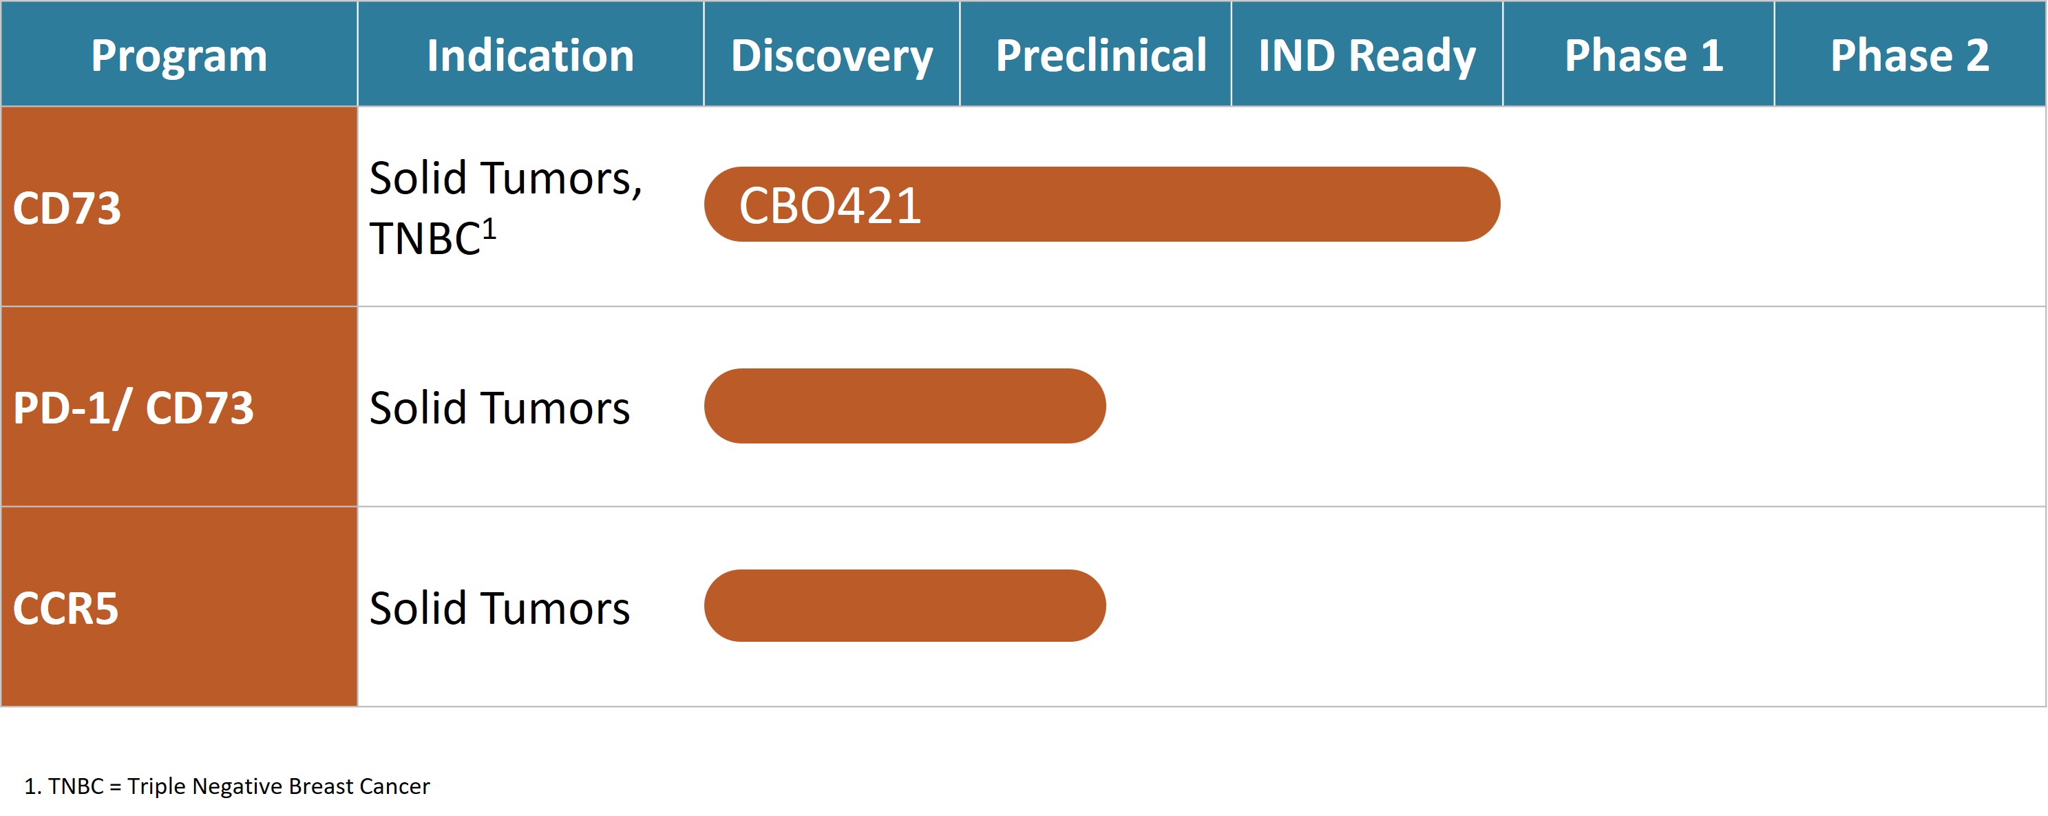Click the CCR5 row progress bar
2048x816 pixels.
click(905, 606)
